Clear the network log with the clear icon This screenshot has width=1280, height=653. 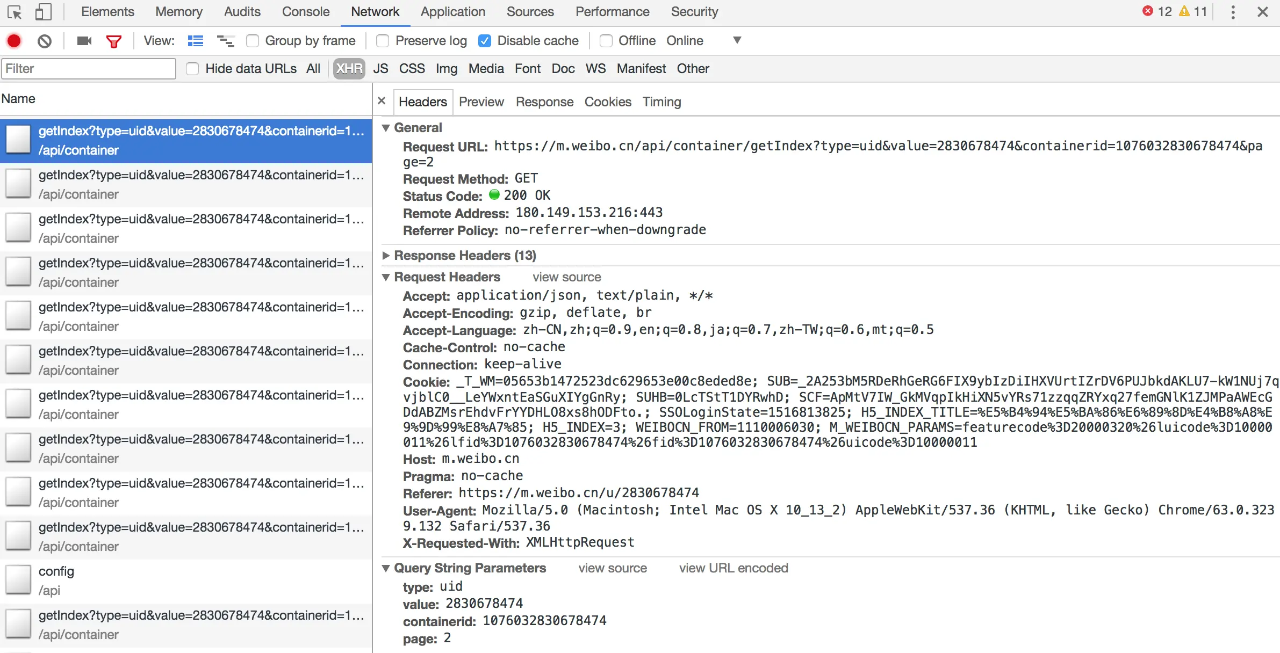(x=45, y=41)
